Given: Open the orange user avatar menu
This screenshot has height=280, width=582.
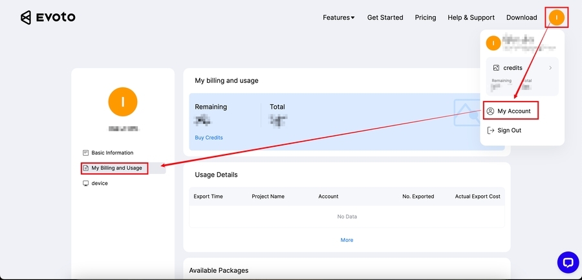Looking at the screenshot, I should pyautogui.click(x=556, y=17).
